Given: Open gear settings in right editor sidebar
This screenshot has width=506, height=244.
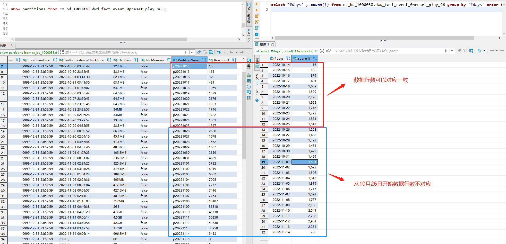Looking at the screenshot, I should 257,34.
